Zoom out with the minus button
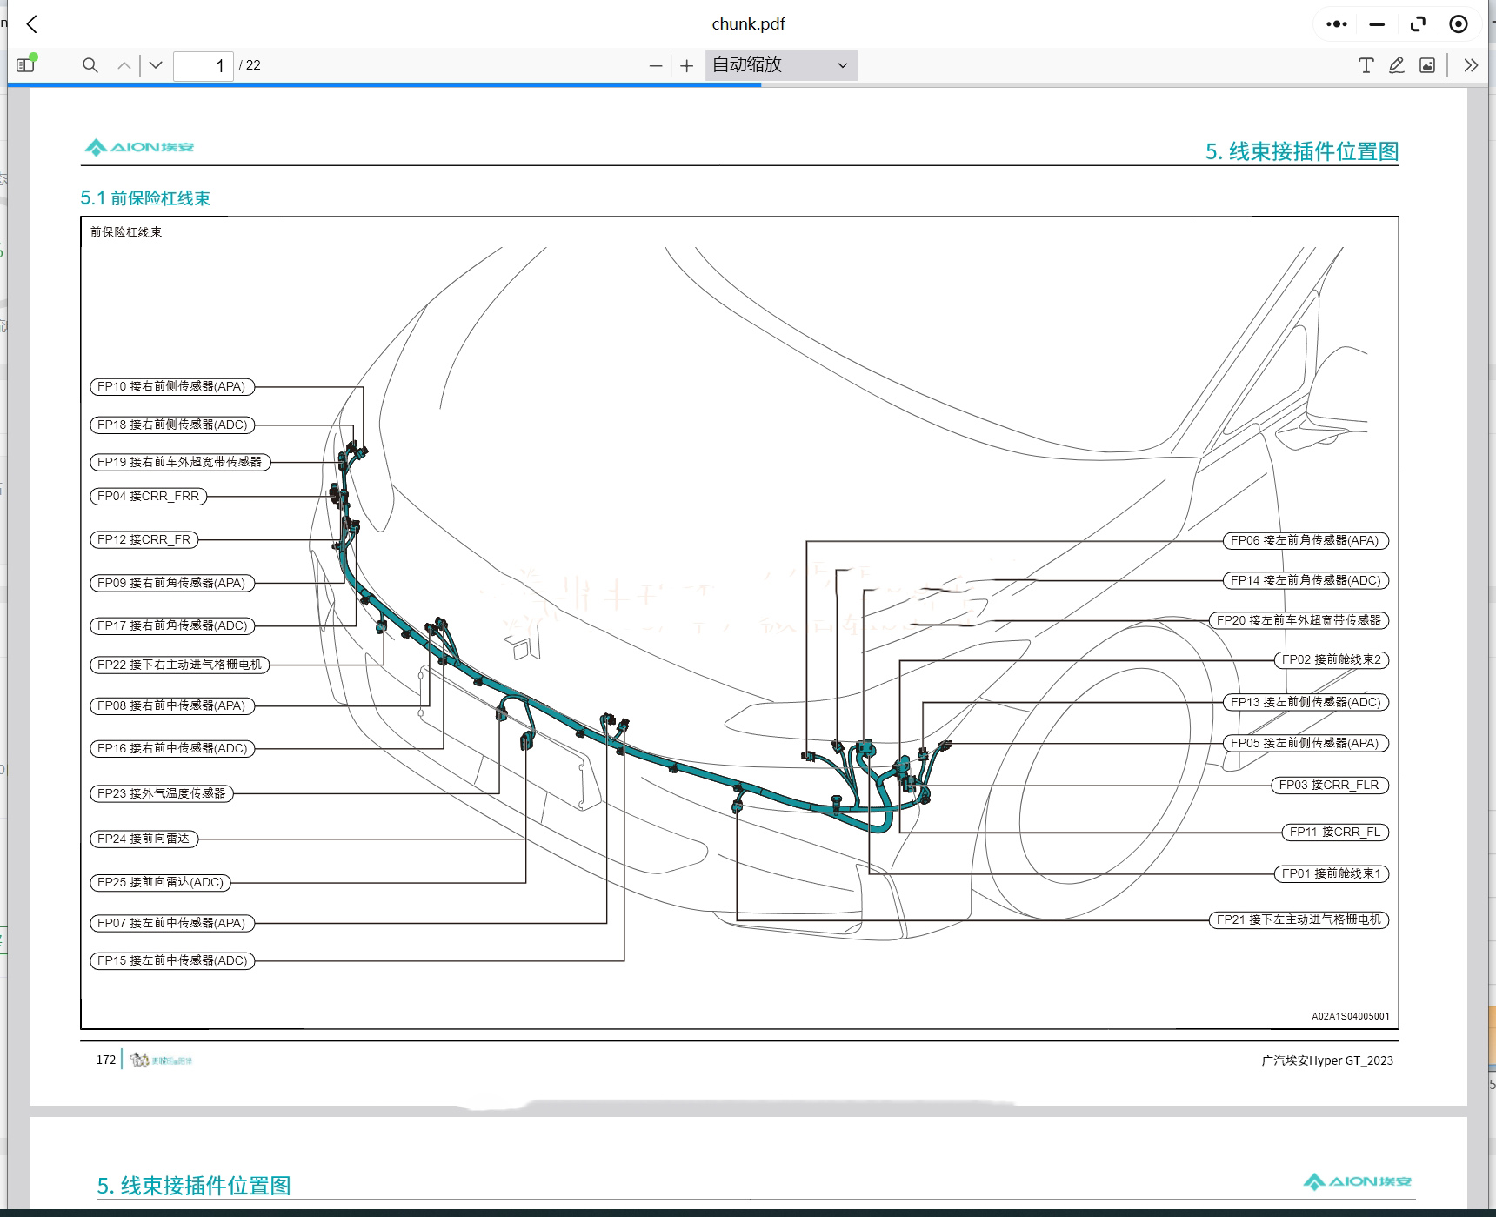1496x1217 pixels. (656, 65)
